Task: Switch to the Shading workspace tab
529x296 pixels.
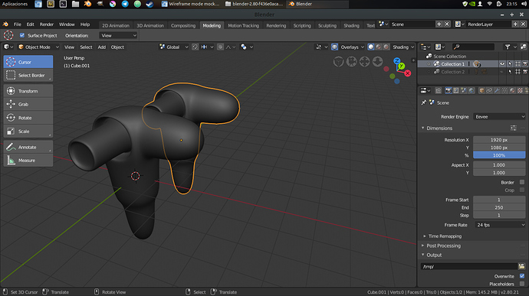Action: (x=351, y=25)
